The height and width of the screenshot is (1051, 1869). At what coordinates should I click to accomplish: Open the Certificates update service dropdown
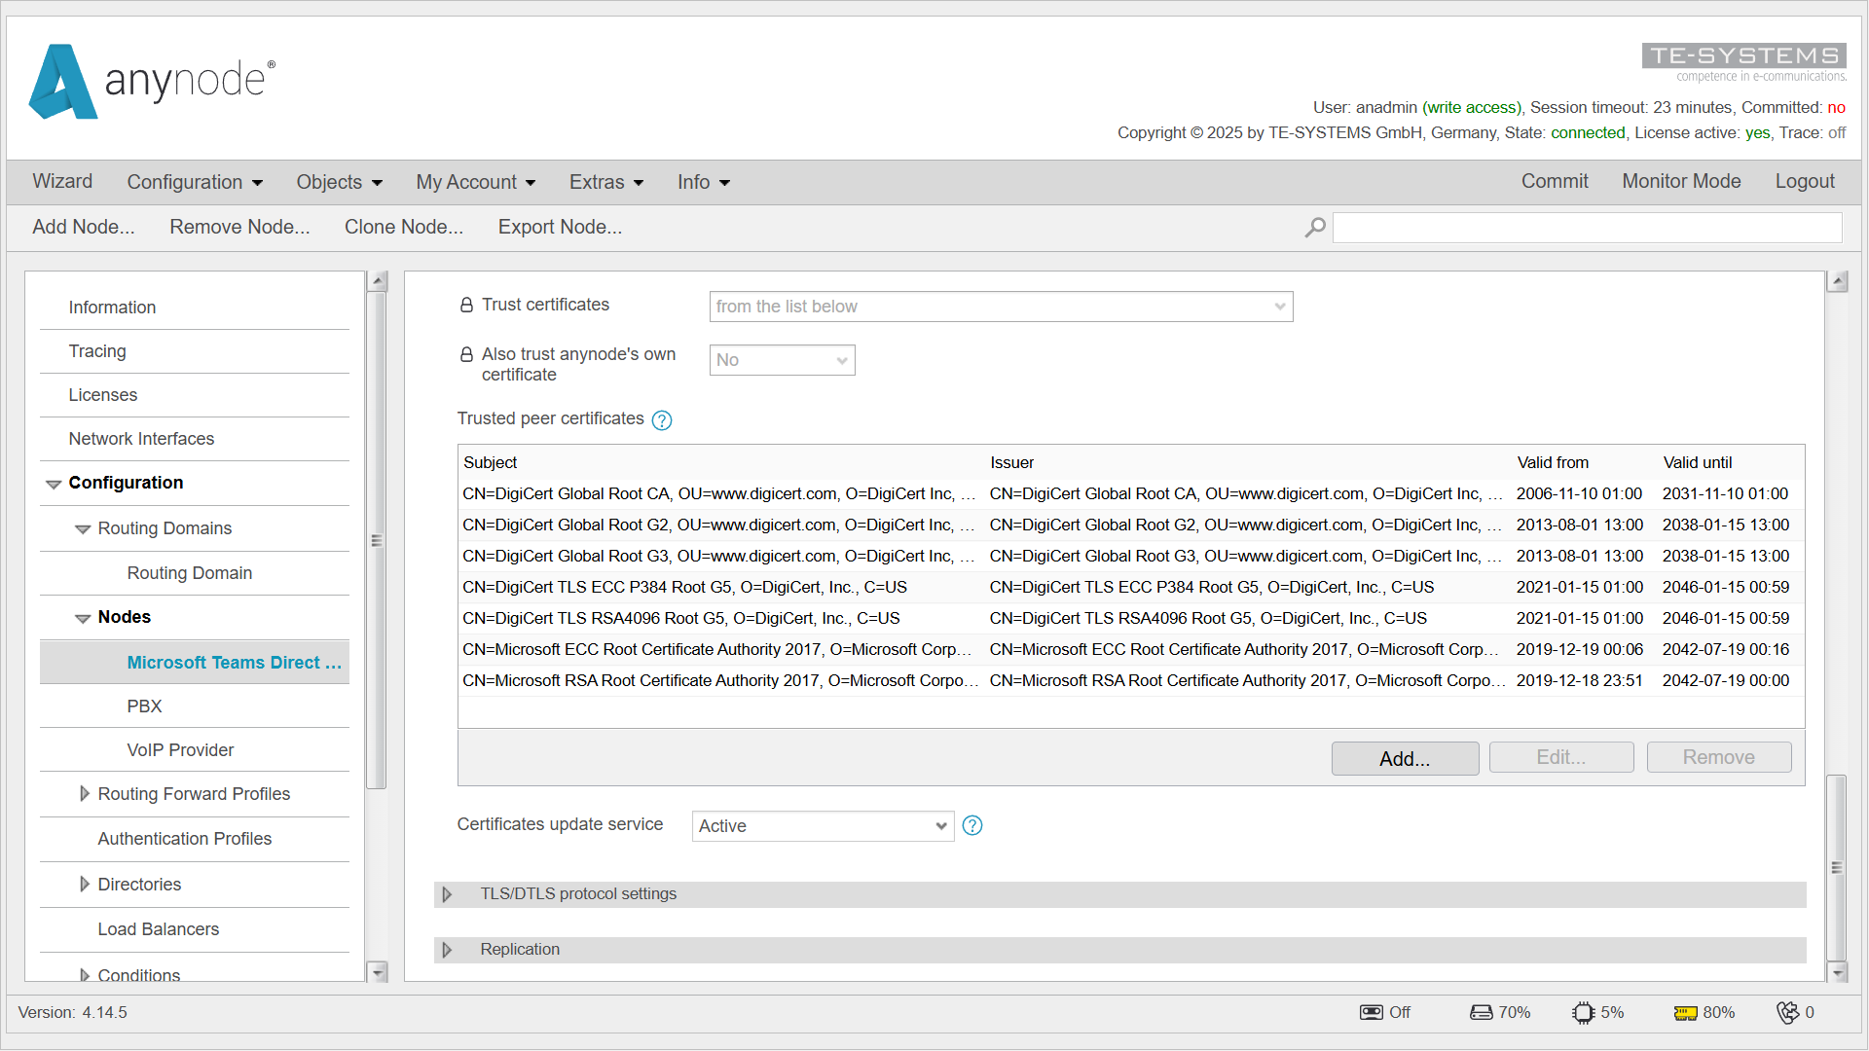(x=823, y=826)
